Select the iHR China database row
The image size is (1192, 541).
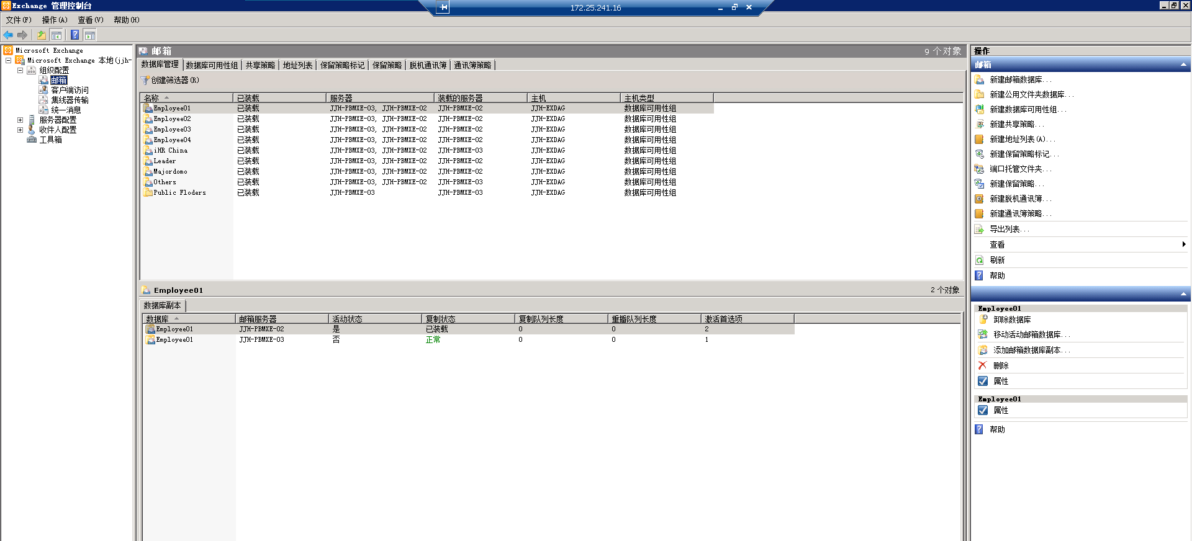tap(427, 151)
